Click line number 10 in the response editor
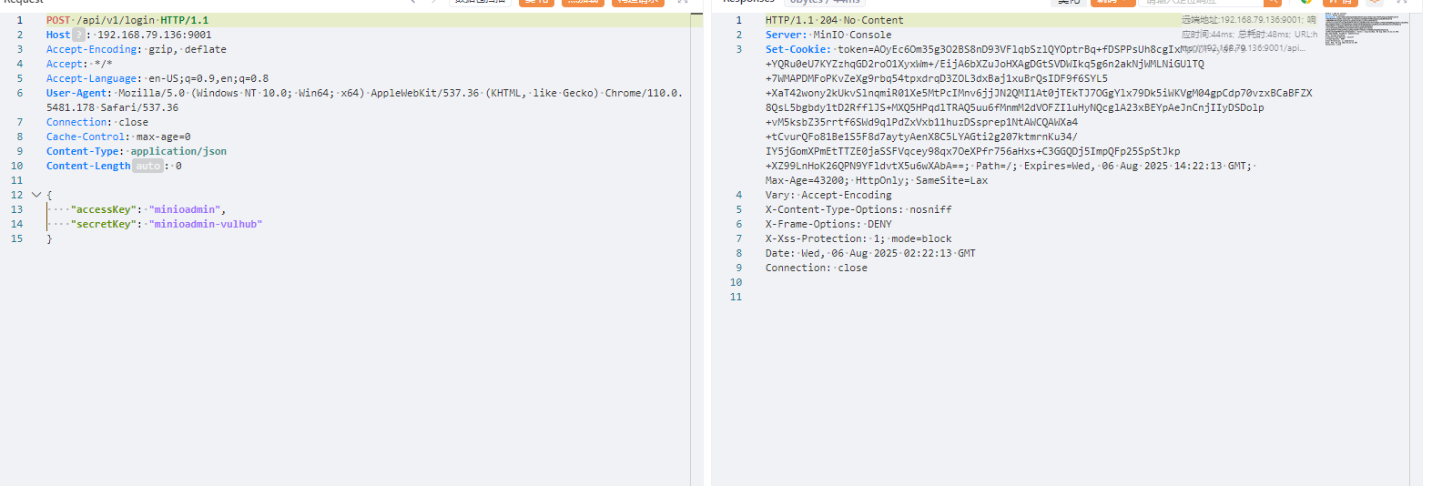Image resolution: width=1432 pixels, height=486 pixels. click(x=736, y=282)
